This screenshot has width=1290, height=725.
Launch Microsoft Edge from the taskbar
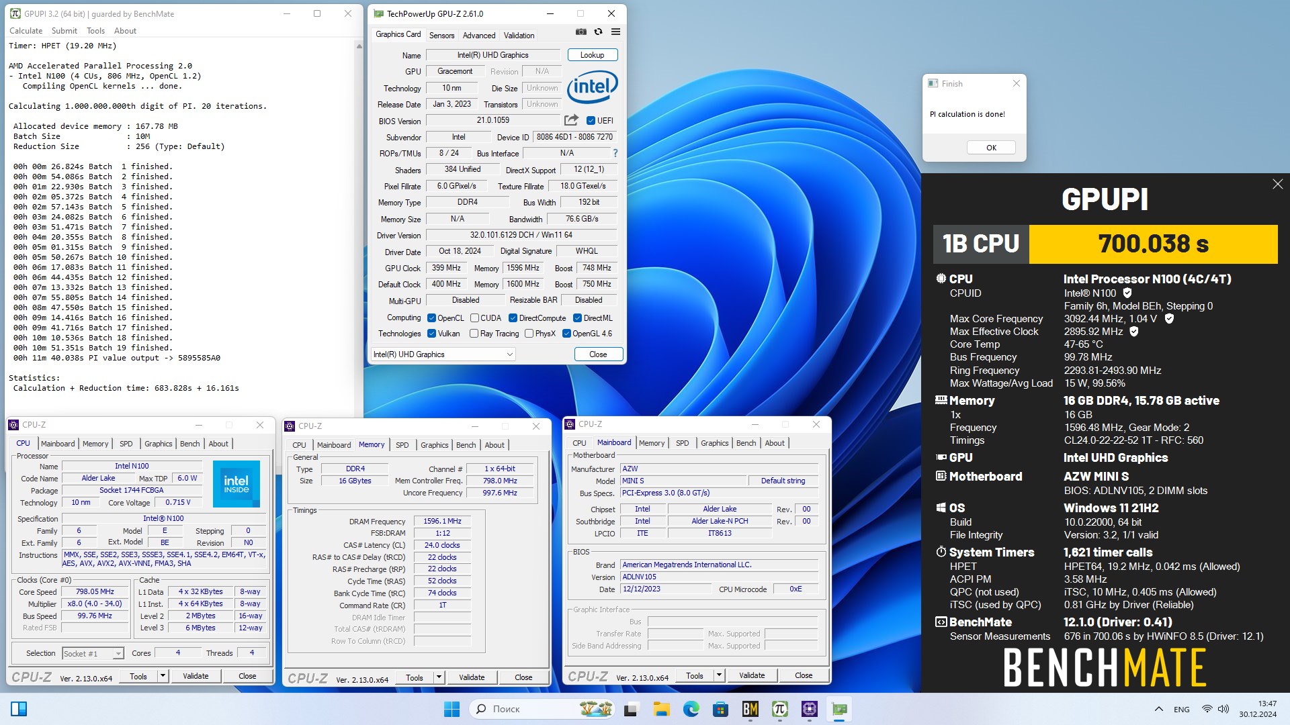(x=691, y=709)
